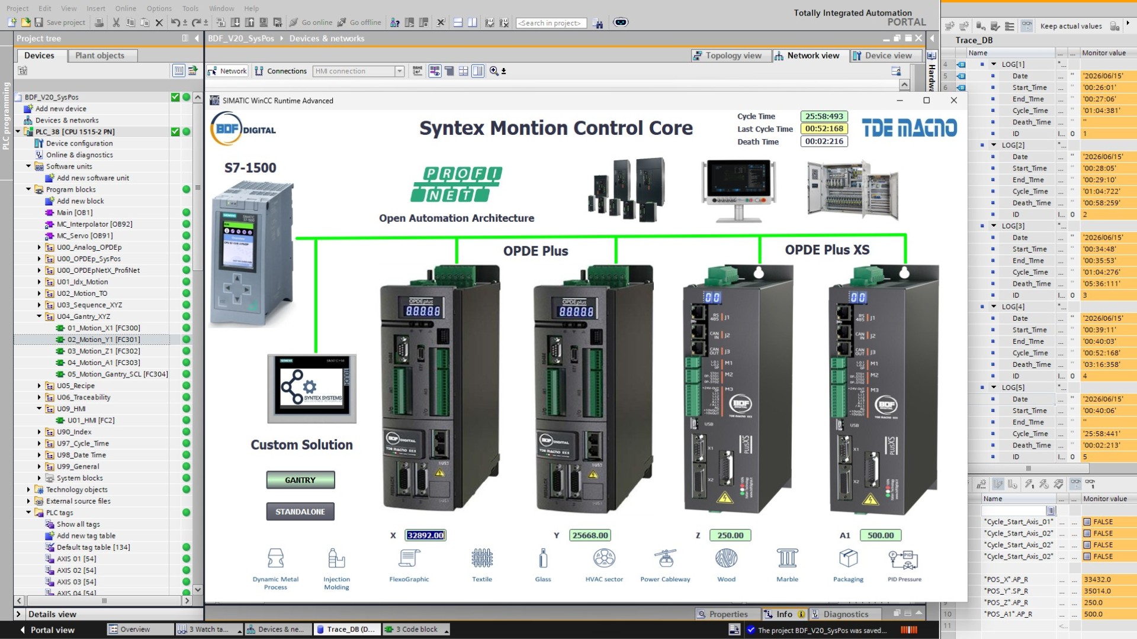Screen dimensions: 1137x639
Task: Select 02_Motion_Y1 [FC301] block
Action: 104,340
